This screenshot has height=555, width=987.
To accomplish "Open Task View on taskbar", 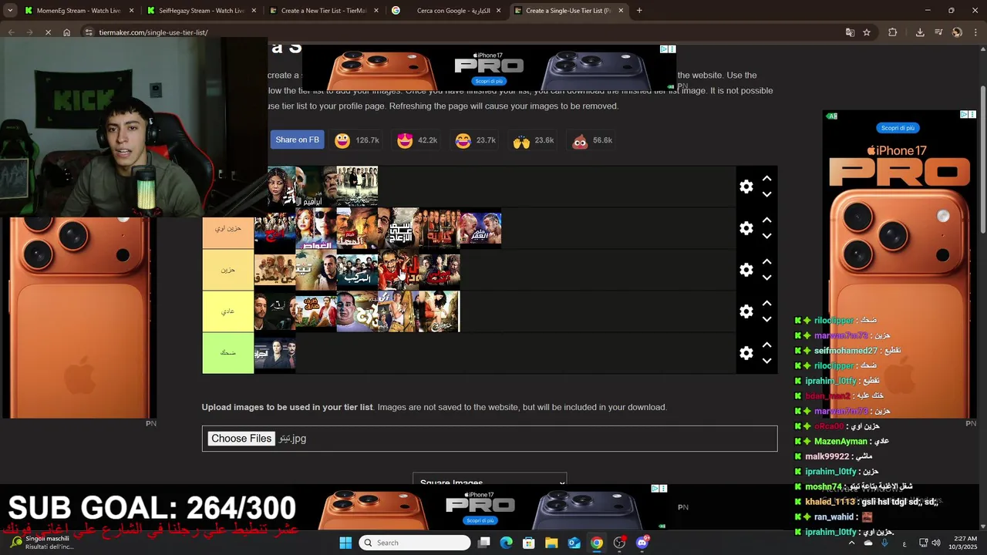I will (483, 543).
